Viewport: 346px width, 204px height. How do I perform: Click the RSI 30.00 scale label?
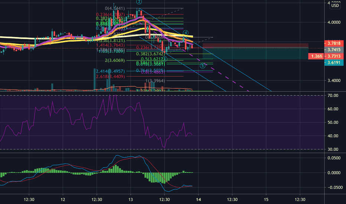pos(333,149)
